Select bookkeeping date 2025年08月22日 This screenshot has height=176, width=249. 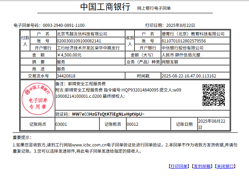pos(212,124)
